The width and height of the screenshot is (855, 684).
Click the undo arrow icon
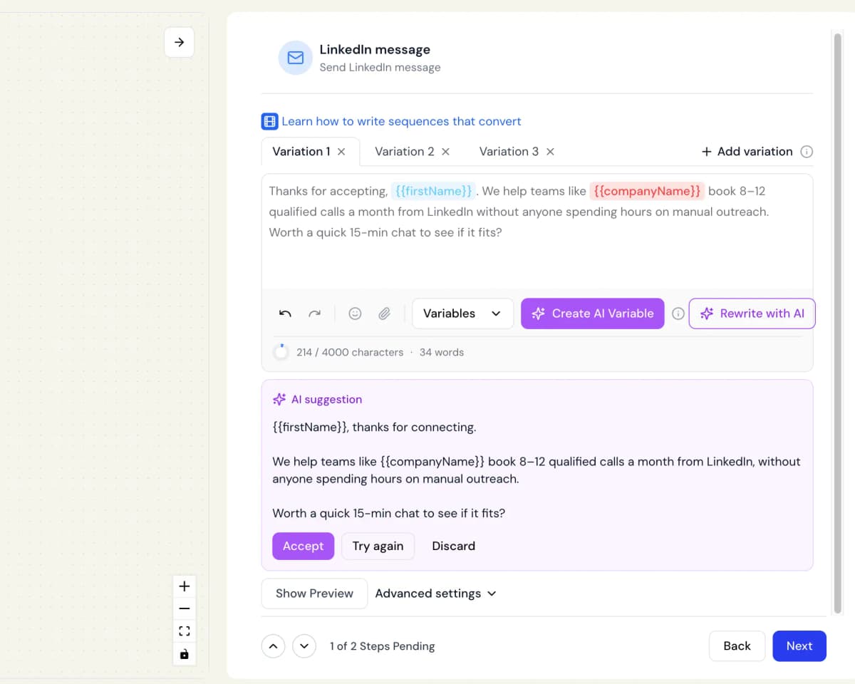point(285,313)
